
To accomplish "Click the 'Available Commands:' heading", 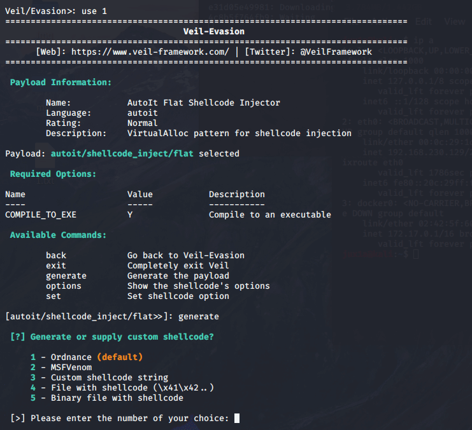I will (x=58, y=235).
